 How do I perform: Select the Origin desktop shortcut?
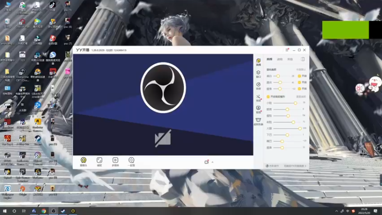pyautogui.click(x=22, y=190)
